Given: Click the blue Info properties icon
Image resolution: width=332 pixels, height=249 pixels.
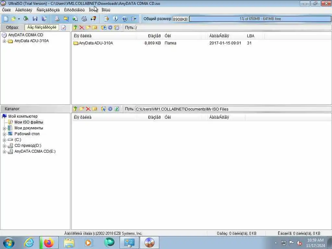Looking at the screenshot, I should (x=115, y=19).
